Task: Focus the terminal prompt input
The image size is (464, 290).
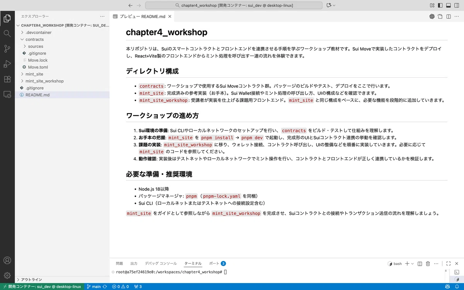Action: click(x=226, y=272)
